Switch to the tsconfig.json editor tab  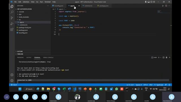pos(59,6)
